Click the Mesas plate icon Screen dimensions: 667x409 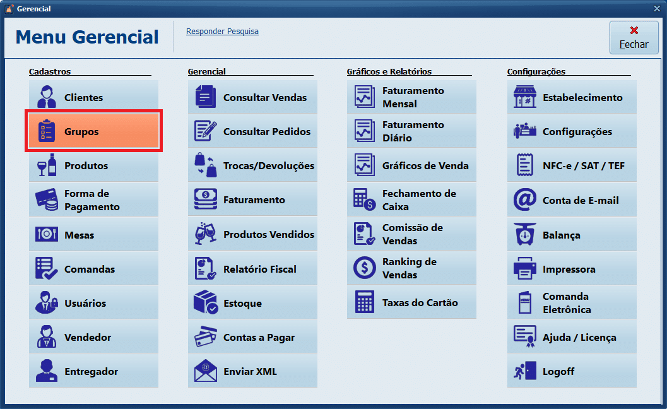point(47,235)
